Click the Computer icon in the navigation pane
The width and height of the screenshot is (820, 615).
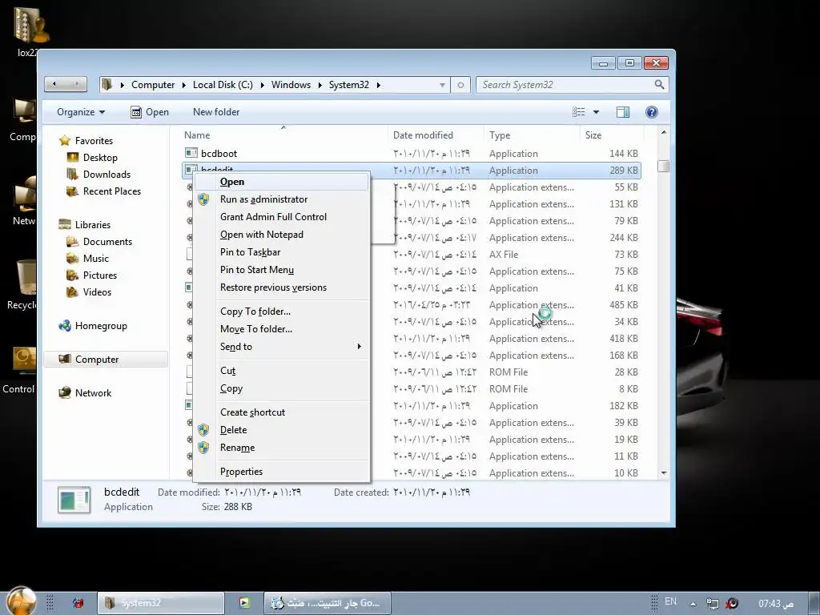[65, 360]
